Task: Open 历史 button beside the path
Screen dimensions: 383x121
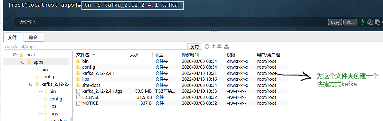Action: (x=194, y=47)
